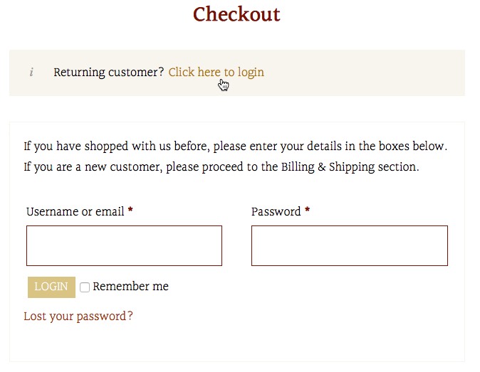
Task: Enable the Remember me checkbox
Action: pos(85,287)
